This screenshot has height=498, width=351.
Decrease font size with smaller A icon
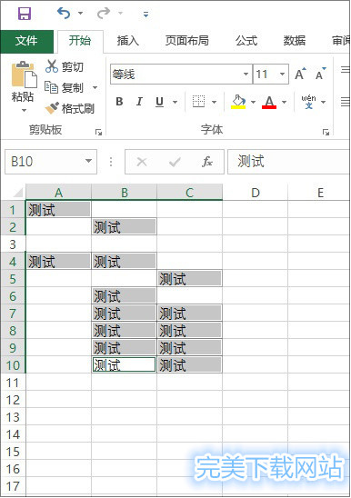[320, 74]
